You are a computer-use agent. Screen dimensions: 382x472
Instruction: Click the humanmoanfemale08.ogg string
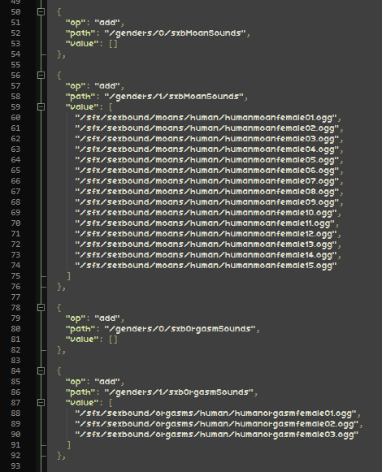(207, 192)
